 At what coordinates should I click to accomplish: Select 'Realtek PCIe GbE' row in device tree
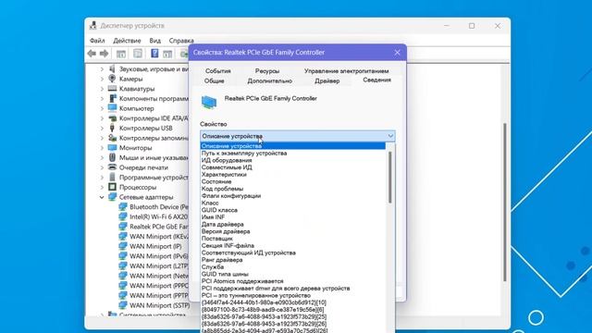pos(153,227)
